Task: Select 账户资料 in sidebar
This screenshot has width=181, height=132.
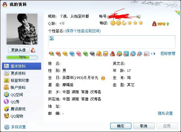Action: [15, 87]
